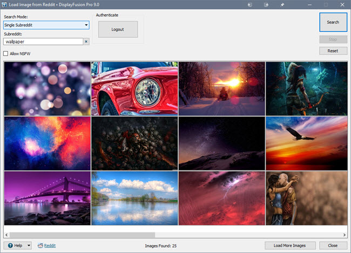Click into the Subreddit text field
This screenshot has width=351, height=253.
(42, 41)
